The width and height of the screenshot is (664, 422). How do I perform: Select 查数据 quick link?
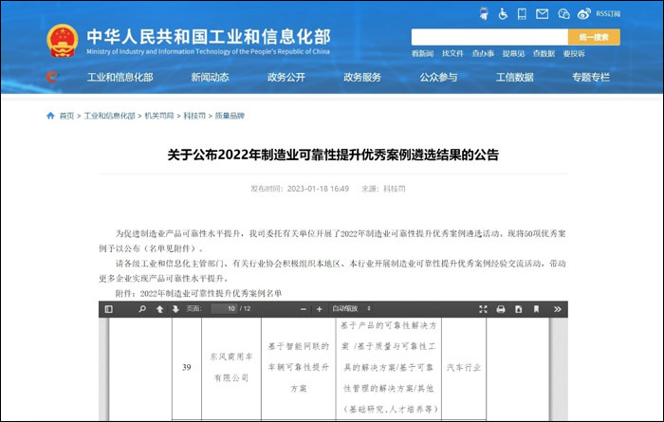pyautogui.click(x=544, y=54)
